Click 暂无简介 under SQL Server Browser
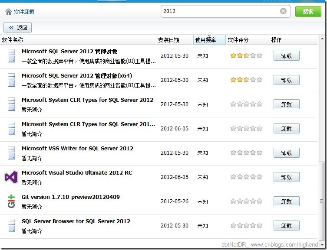This screenshot has height=250, width=327. tap(32, 231)
